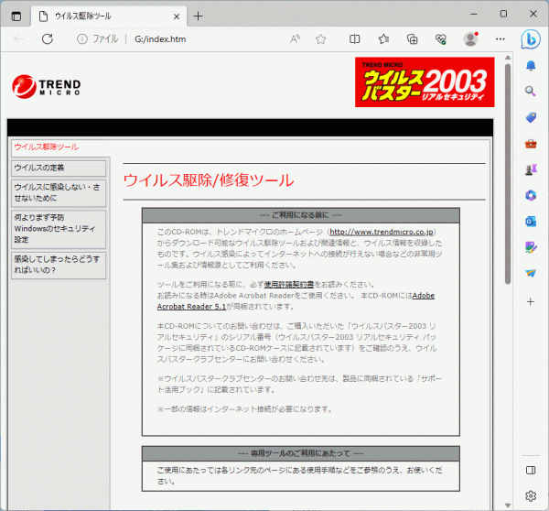This screenshot has height=511, width=549.
Task: Open the Collections icon
Action: pyautogui.click(x=412, y=38)
